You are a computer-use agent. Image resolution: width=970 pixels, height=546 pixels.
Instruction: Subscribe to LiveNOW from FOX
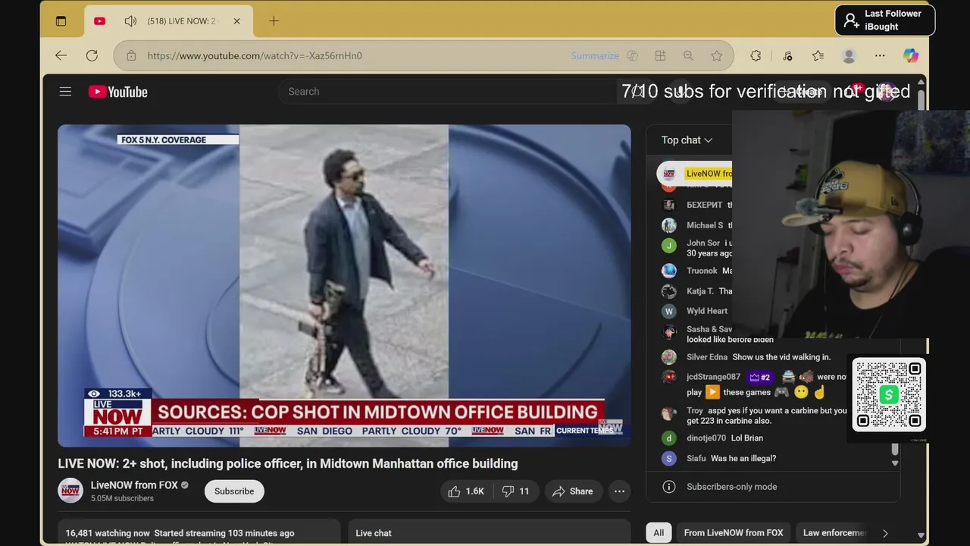pyautogui.click(x=234, y=491)
